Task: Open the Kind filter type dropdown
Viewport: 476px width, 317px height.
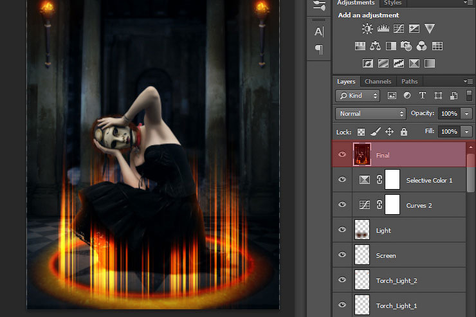Action: (358, 96)
